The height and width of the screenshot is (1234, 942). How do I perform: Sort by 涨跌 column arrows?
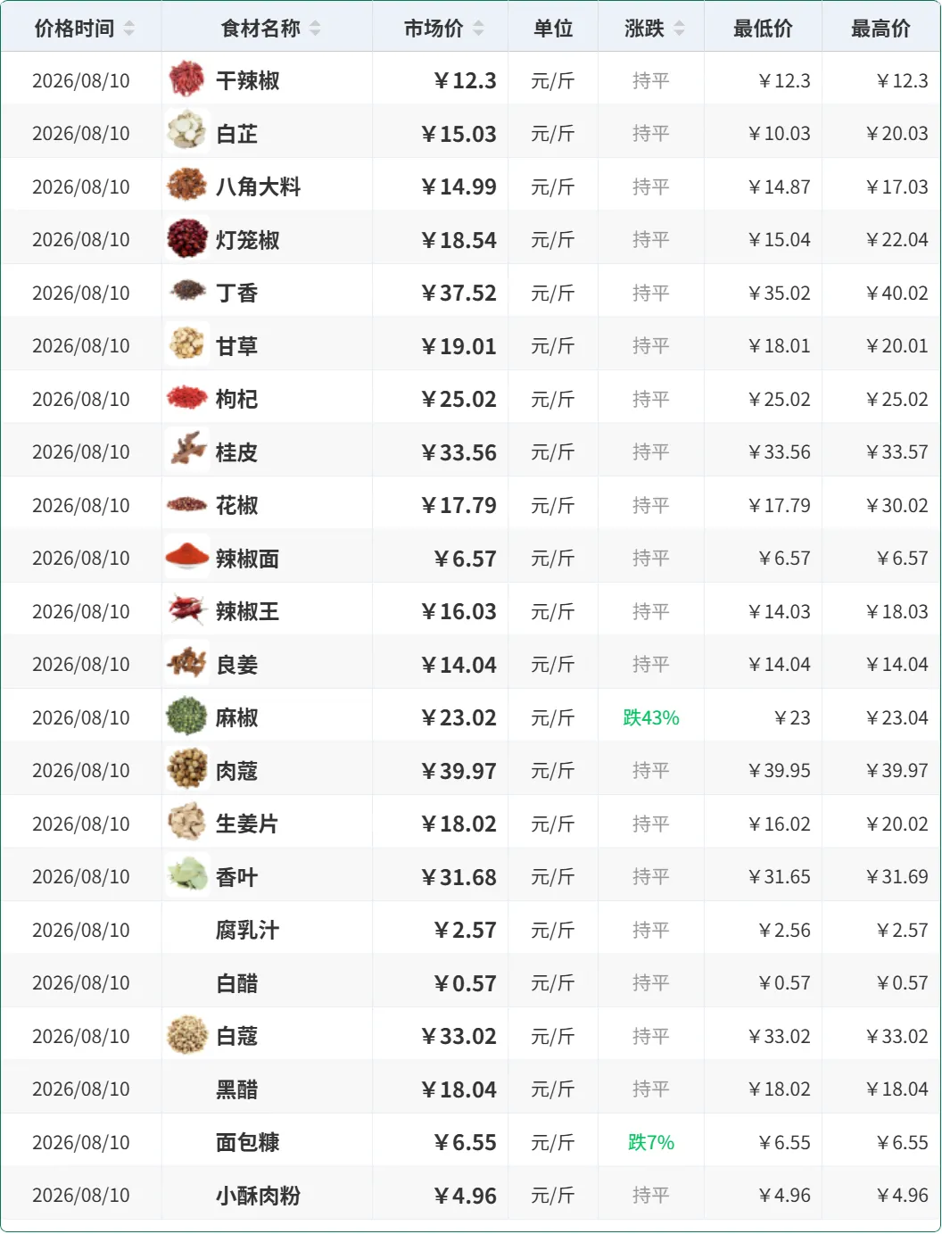coord(679,29)
